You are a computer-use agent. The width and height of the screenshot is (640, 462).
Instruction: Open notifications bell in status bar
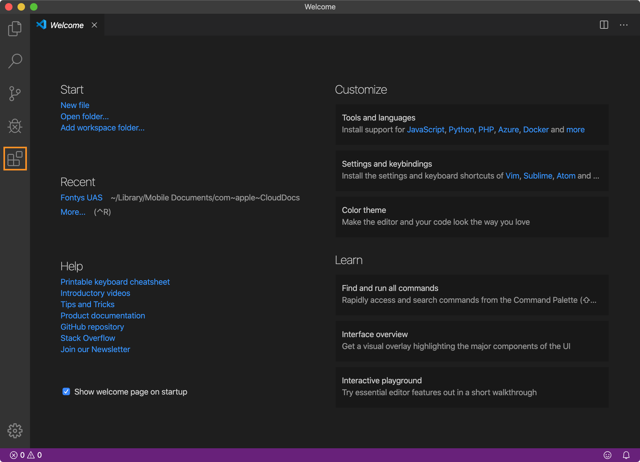626,455
